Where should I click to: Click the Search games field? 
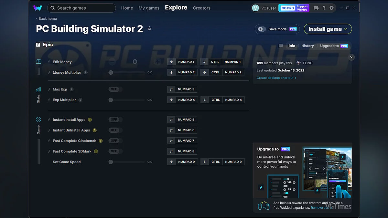[81, 8]
